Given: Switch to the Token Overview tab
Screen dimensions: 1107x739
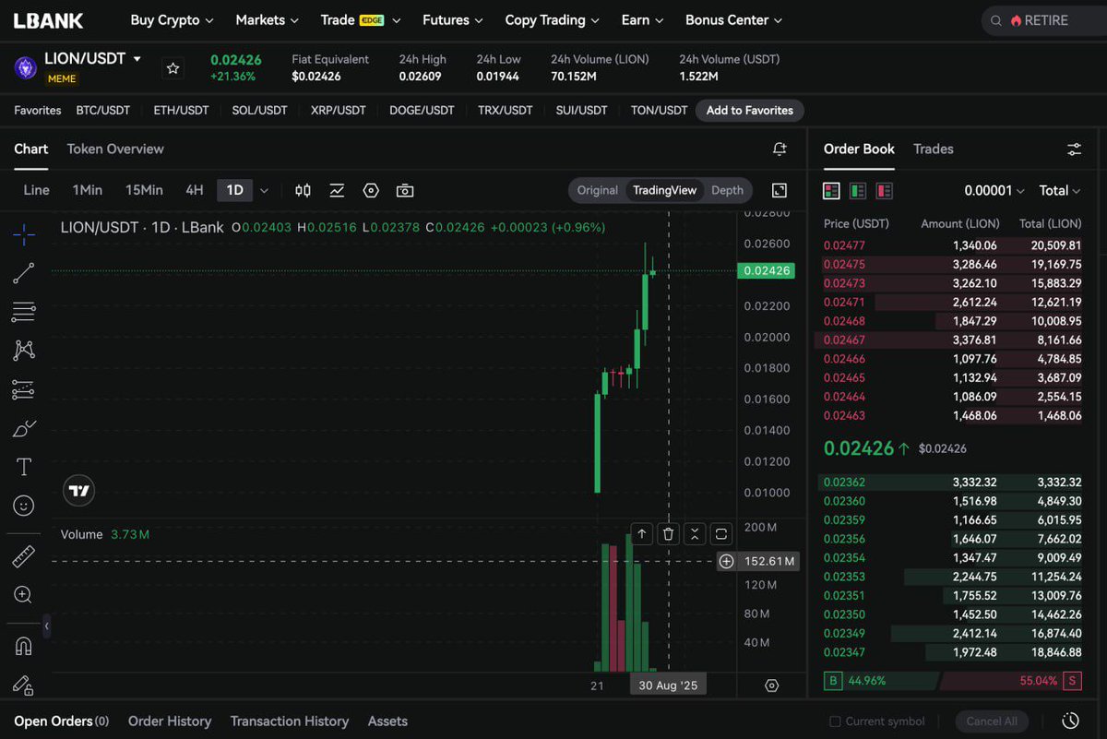Looking at the screenshot, I should click(115, 149).
